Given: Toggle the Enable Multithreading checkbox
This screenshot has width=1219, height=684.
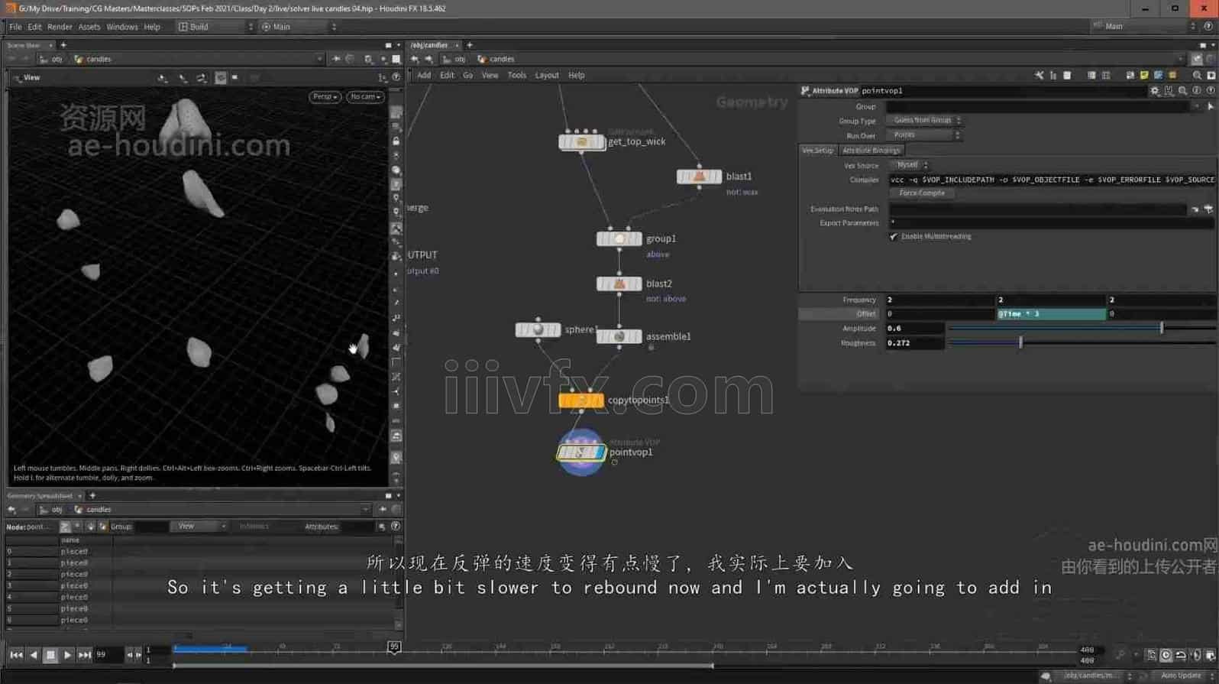Looking at the screenshot, I should [894, 237].
